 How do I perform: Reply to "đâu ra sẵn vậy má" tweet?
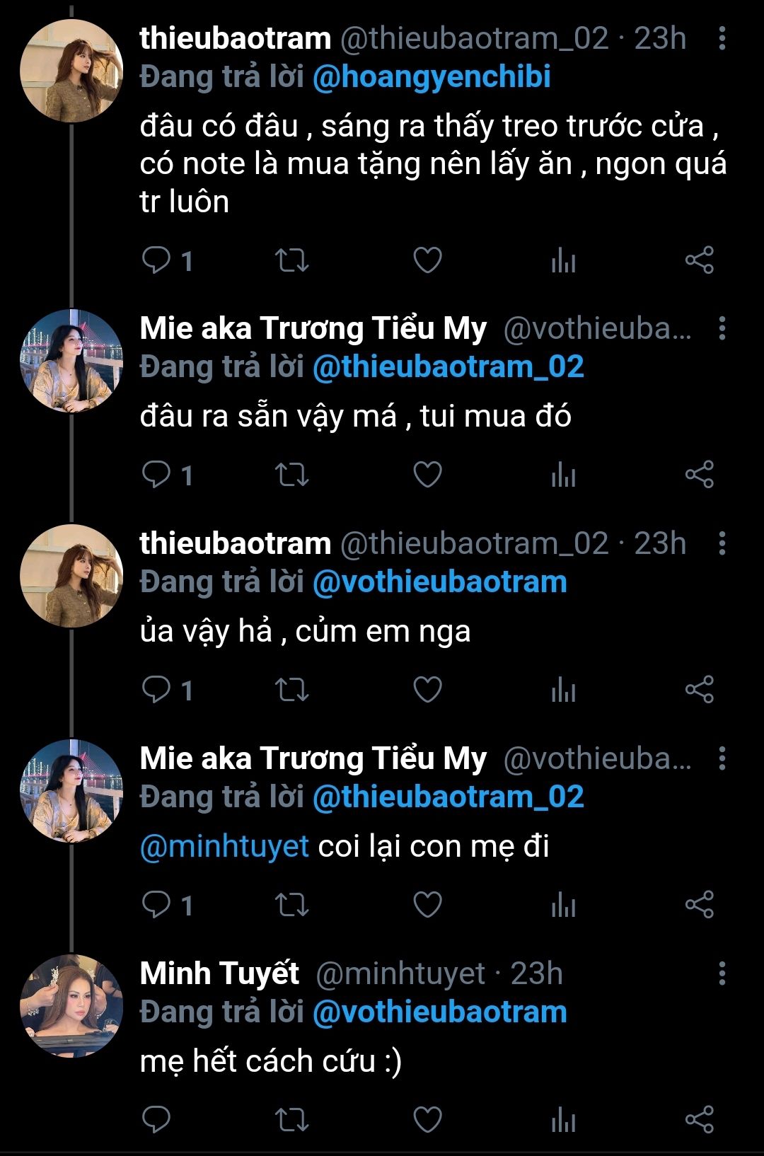click(156, 475)
